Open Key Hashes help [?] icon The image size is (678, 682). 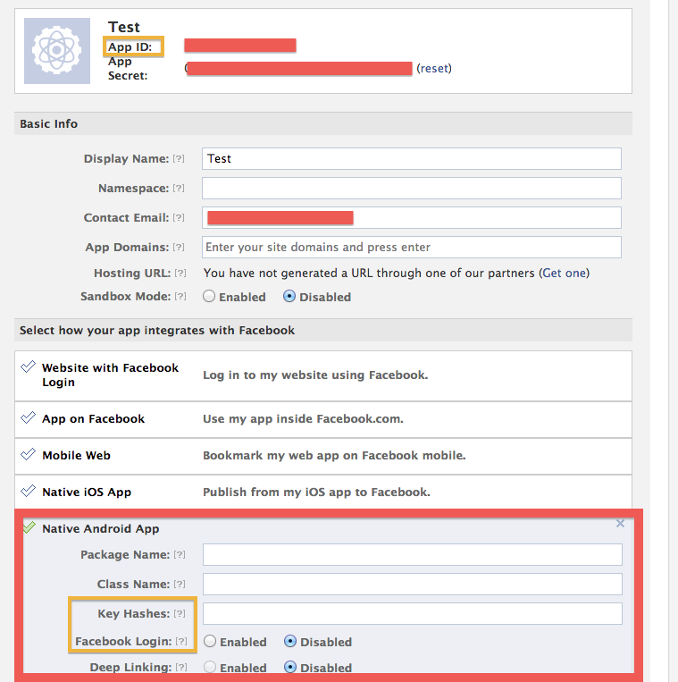[180, 614]
